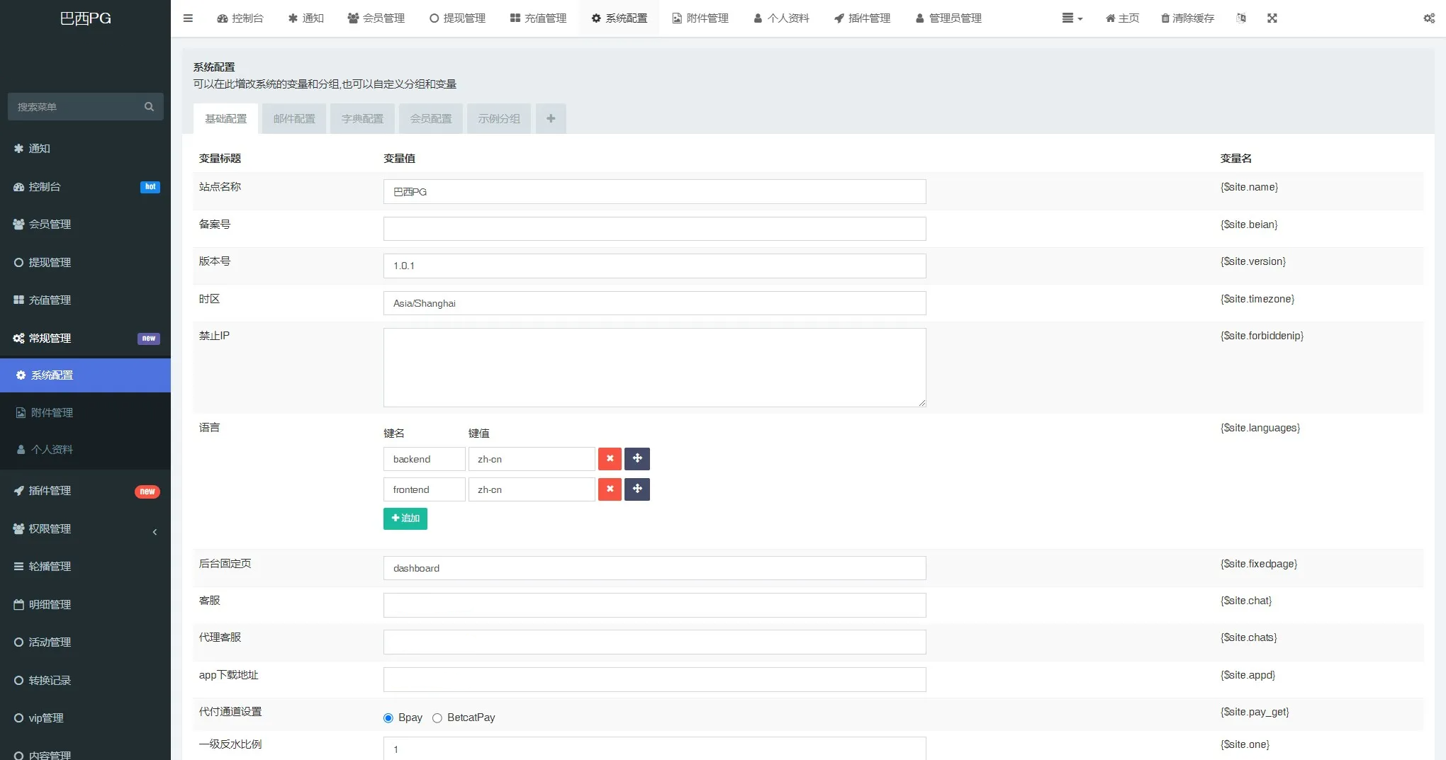Go to 主页 link in header
The image size is (1446, 760).
click(x=1122, y=18)
